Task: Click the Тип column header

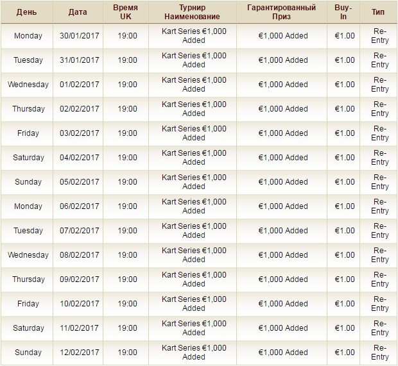Action: pyautogui.click(x=378, y=12)
